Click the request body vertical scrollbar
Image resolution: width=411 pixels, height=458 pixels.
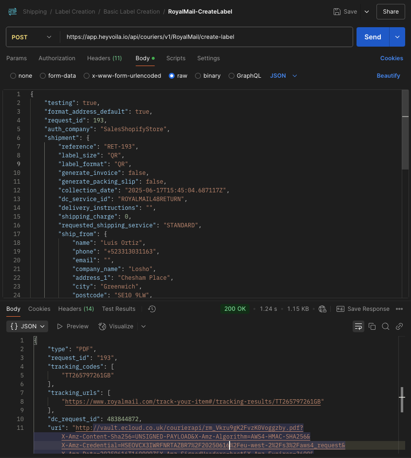(x=405, y=131)
